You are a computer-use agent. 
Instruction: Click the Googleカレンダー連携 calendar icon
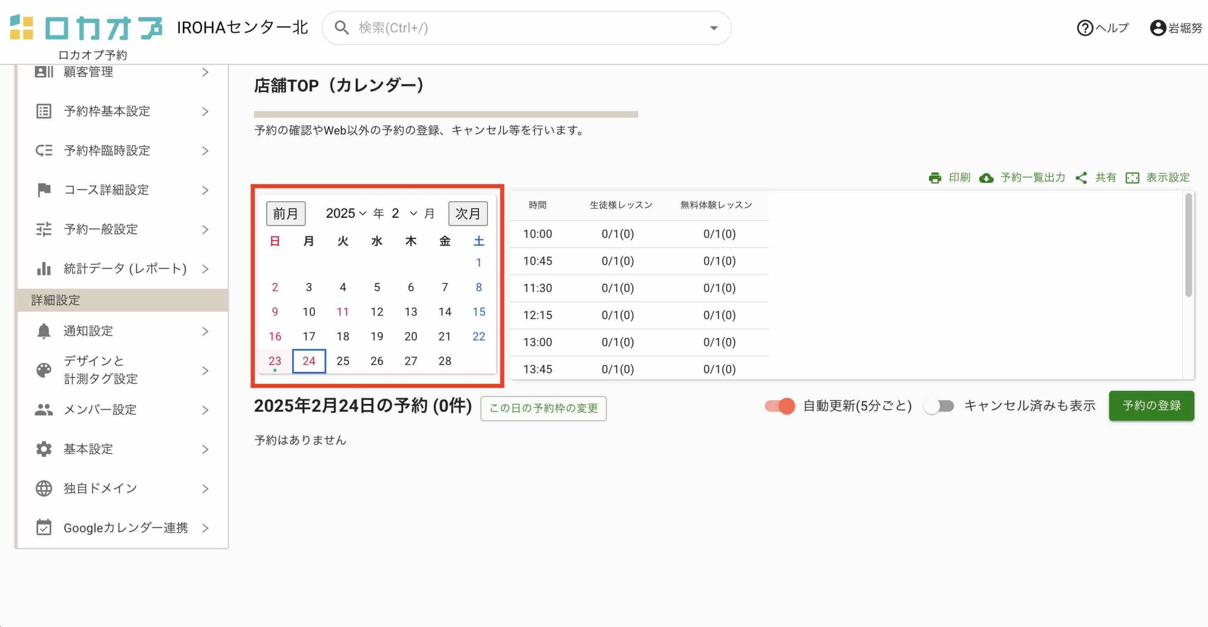[x=43, y=528]
